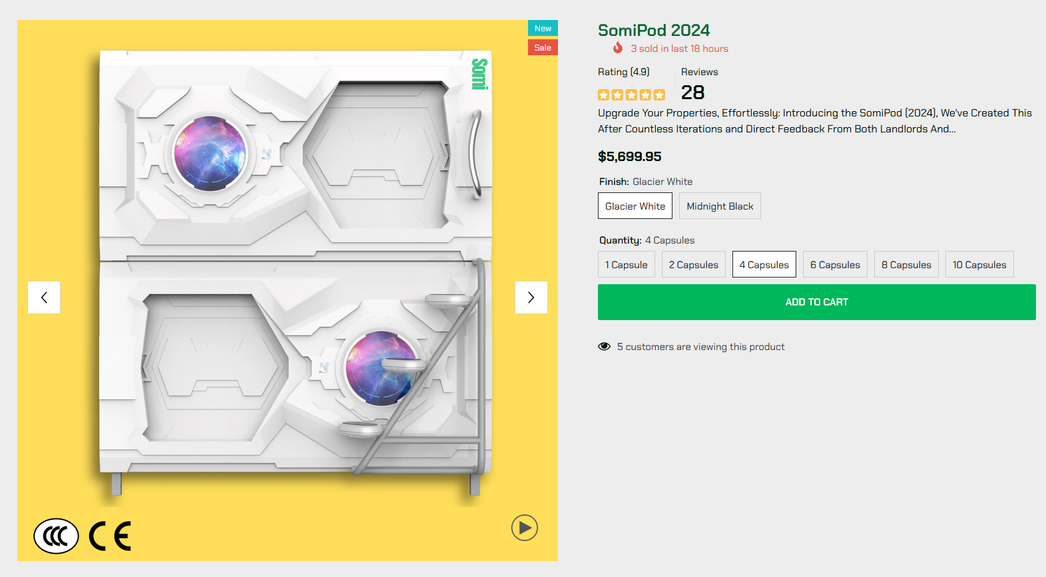Choose 8 Capsules quantity
Viewport: 1046px width, 577px height.
pos(906,264)
